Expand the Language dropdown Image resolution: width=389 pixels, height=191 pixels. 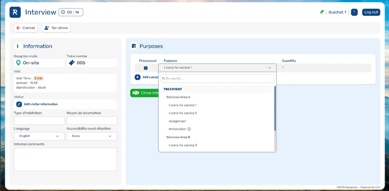click(x=39, y=136)
